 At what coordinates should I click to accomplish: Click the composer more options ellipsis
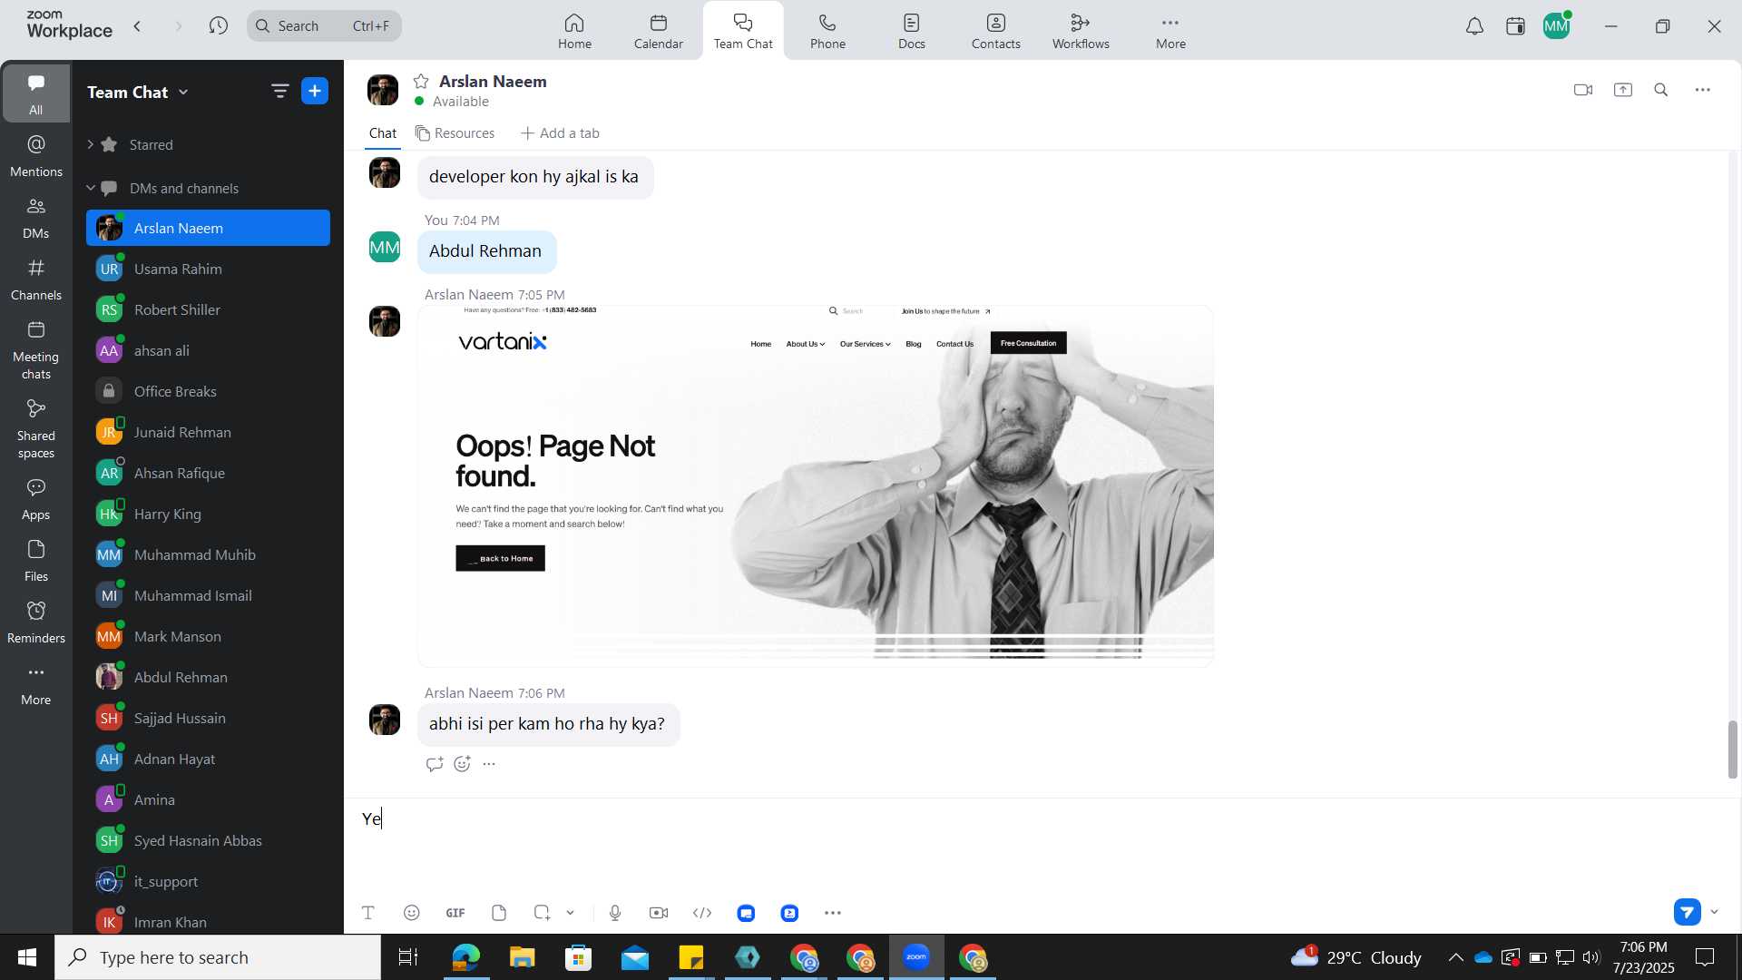(833, 913)
